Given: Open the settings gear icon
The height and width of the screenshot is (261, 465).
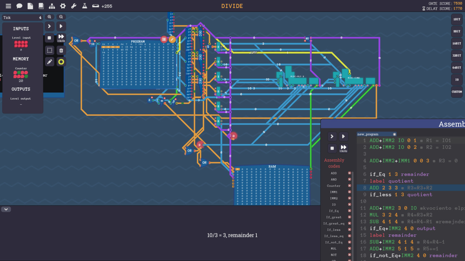Looking at the screenshot, I should 62,6.
